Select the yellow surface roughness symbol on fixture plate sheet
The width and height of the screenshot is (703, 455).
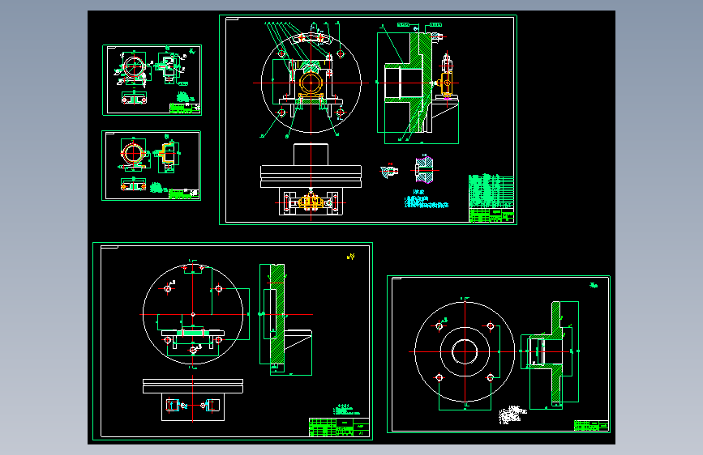click(x=350, y=257)
